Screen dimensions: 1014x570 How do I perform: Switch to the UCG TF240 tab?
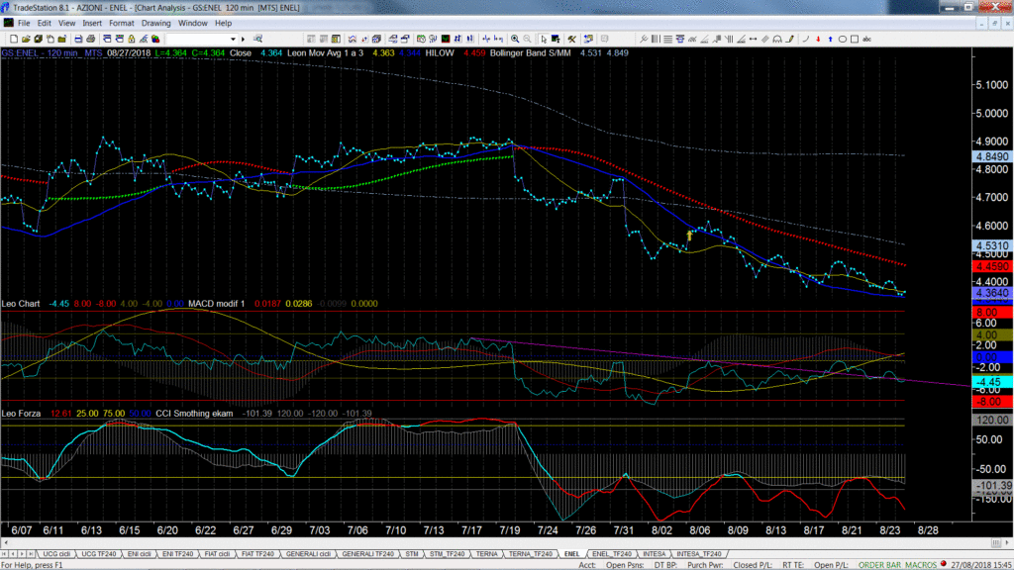[x=98, y=554]
